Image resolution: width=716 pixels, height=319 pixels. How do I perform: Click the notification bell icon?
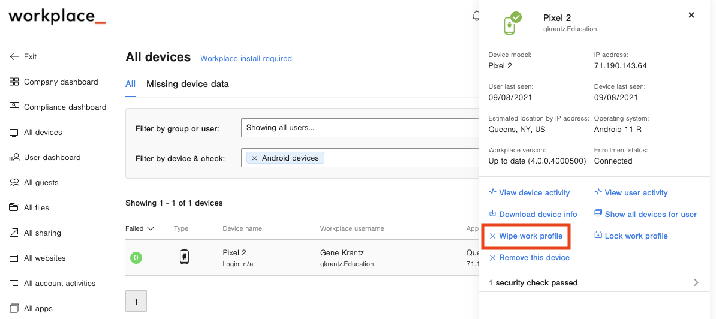475,16
